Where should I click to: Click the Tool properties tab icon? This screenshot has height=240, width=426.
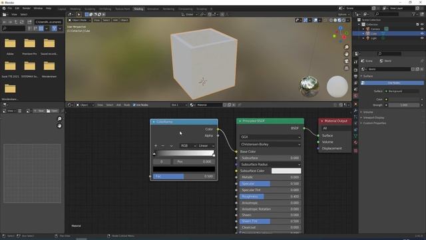tap(355, 62)
